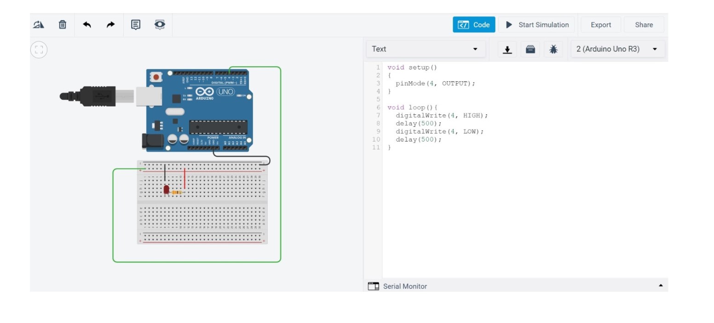The image size is (714, 323).
Task: Undo the last action
Action: click(x=87, y=25)
